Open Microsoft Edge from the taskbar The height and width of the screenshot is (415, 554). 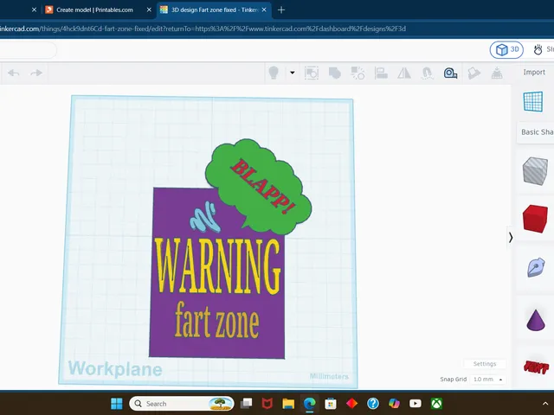point(310,404)
